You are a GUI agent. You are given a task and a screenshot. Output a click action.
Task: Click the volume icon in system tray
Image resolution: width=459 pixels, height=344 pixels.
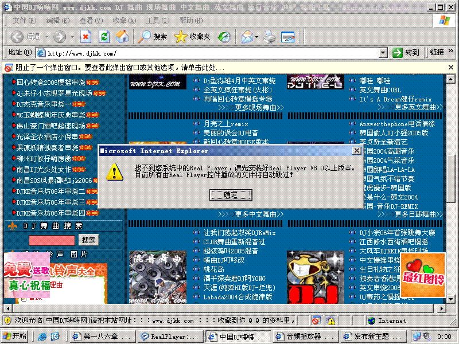pyautogui.click(x=427, y=336)
